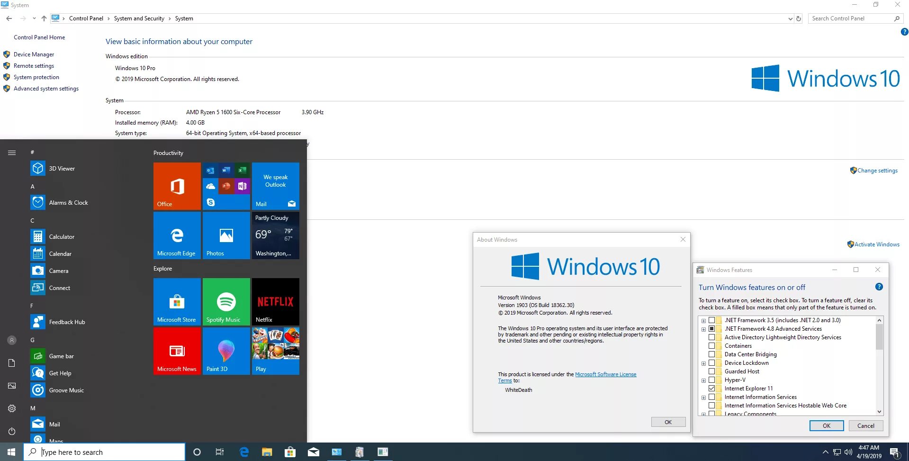Expand .NET Framework 3.5 tree node
909x461 pixels.
coord(703,321)
